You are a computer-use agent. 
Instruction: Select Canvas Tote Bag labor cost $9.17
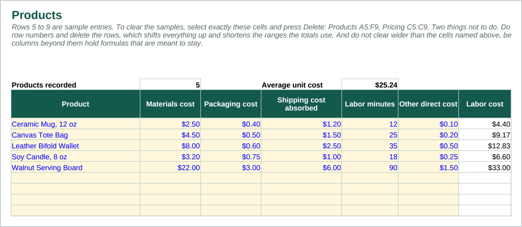(485, 135)
